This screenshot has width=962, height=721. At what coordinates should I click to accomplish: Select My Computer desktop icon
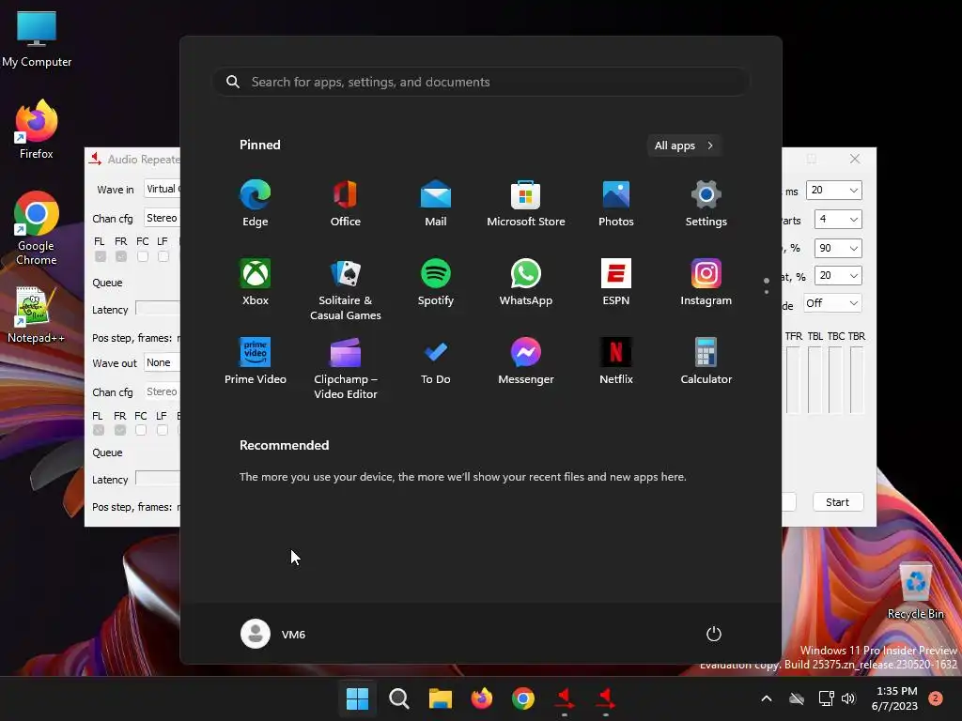(x=37, y=39)
